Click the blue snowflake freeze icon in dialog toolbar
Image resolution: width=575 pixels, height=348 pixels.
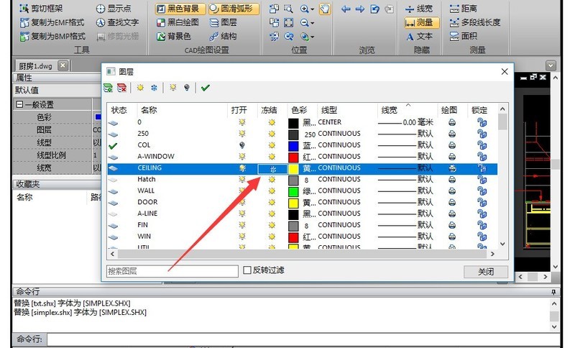point(154,88)
